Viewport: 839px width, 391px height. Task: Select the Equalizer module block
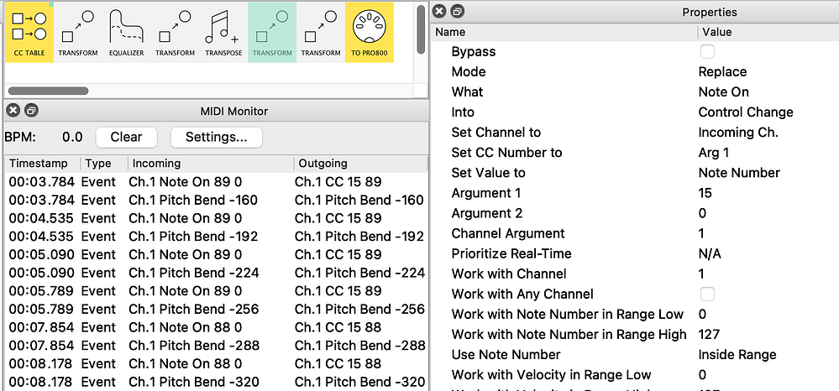pos(126,31)
